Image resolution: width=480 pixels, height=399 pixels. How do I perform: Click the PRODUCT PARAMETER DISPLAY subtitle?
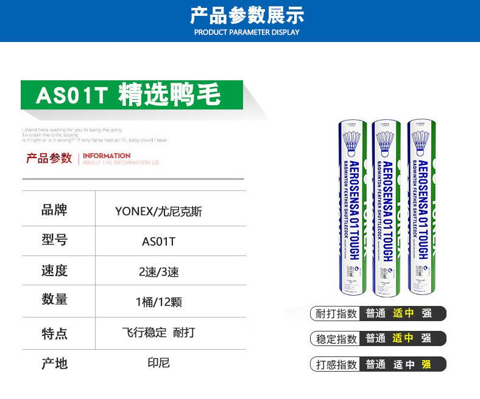[x=247, y=32]
